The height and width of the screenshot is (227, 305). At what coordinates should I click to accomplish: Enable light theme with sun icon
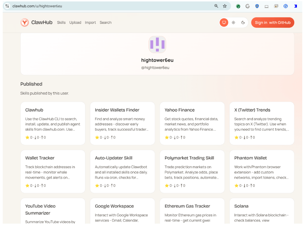233,23
